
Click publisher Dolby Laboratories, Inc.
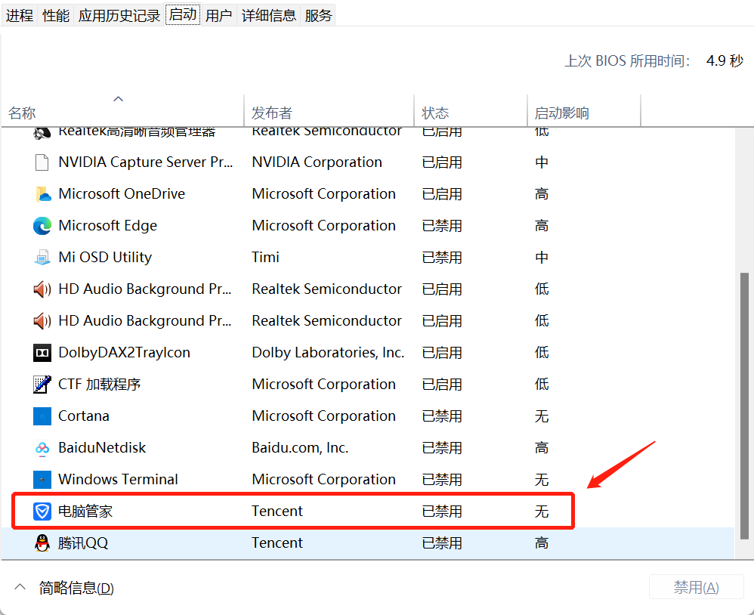point(329,353)
